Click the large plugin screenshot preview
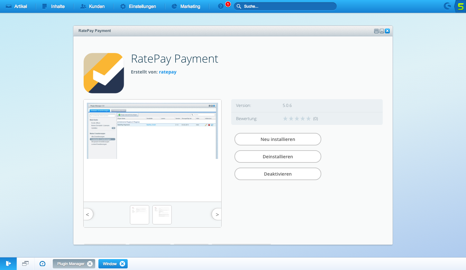The width and height of the screenshot is (466, 270). 152,131
